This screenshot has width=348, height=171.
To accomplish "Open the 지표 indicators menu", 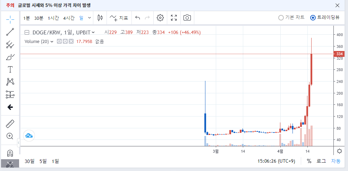I will click(x=119, y=18).
